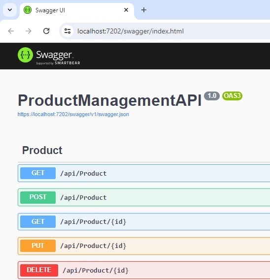
Task: Click the browser back arrow
Action: [x=11, y=31]
